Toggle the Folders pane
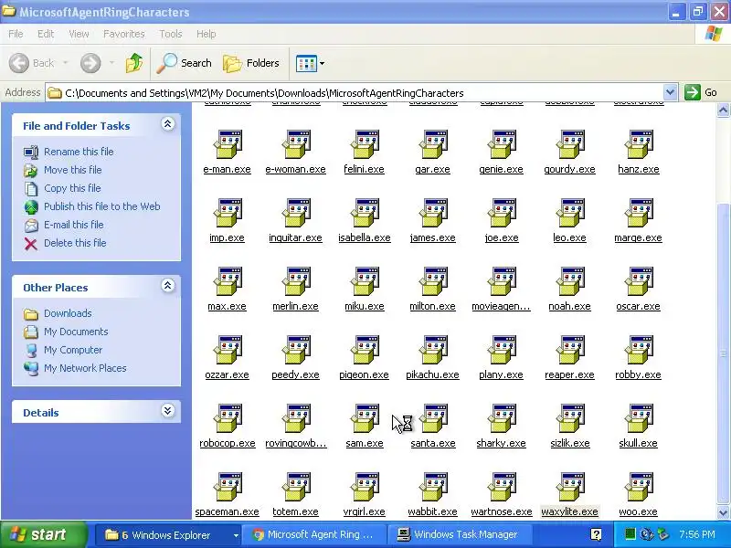The height and width of the screenshot is (548, 731). tap(250, 63)
